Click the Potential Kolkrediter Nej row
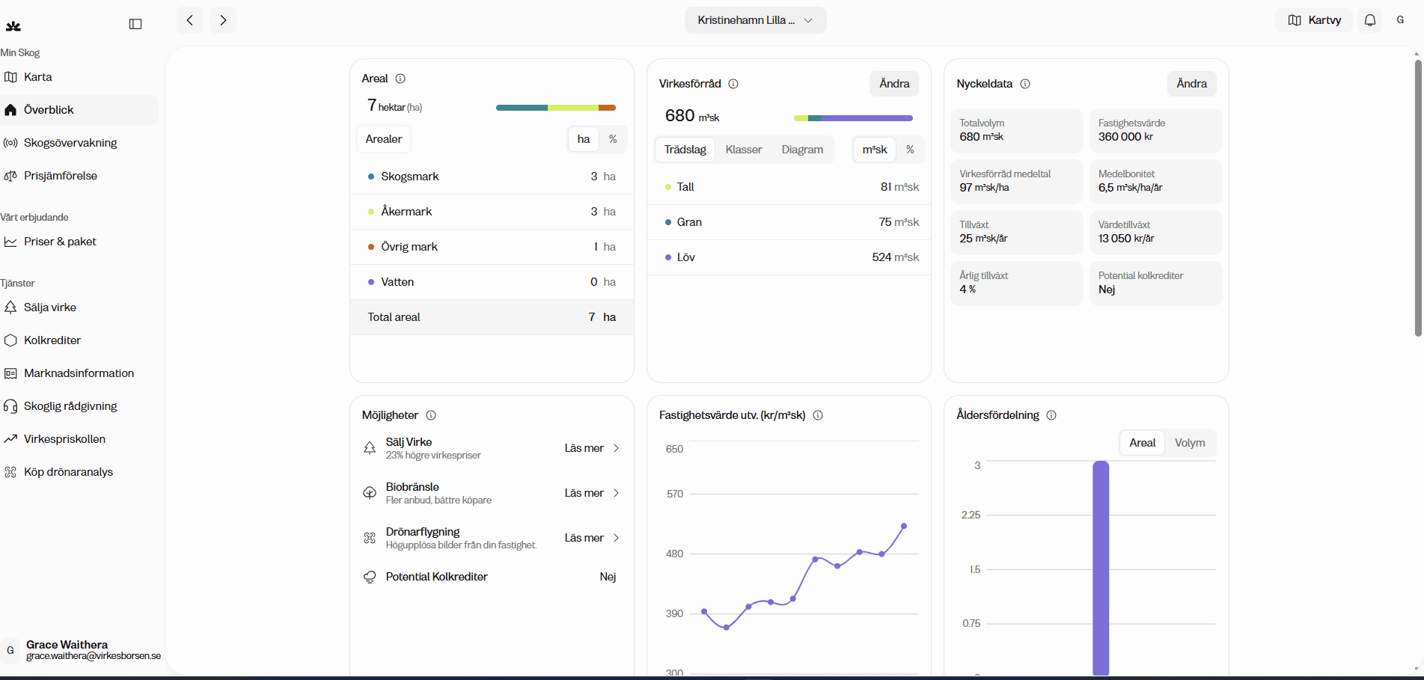Image resolution: width=1424 pixels, height=680 pixels. click(490, 577)
